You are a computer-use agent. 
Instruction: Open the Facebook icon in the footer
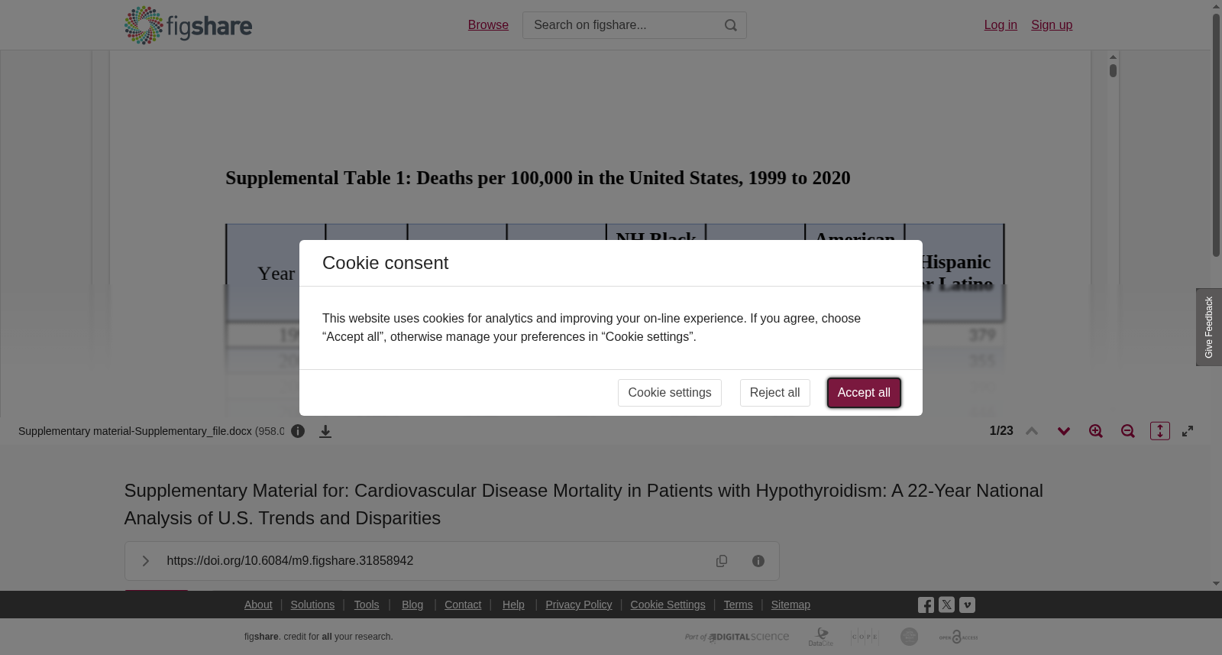coord(926,605)
